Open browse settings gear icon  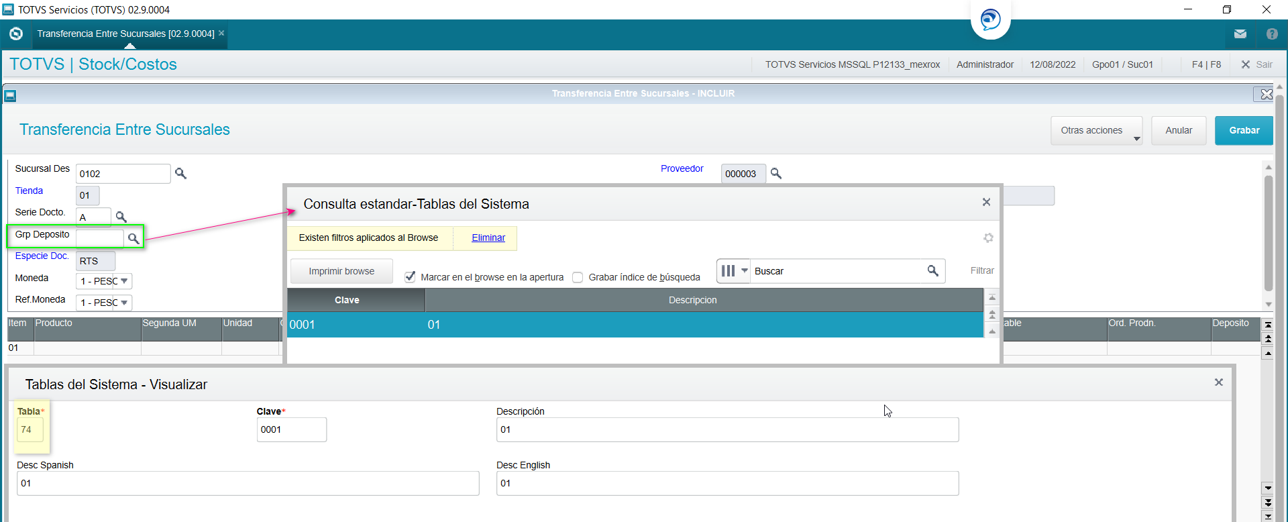988,238
